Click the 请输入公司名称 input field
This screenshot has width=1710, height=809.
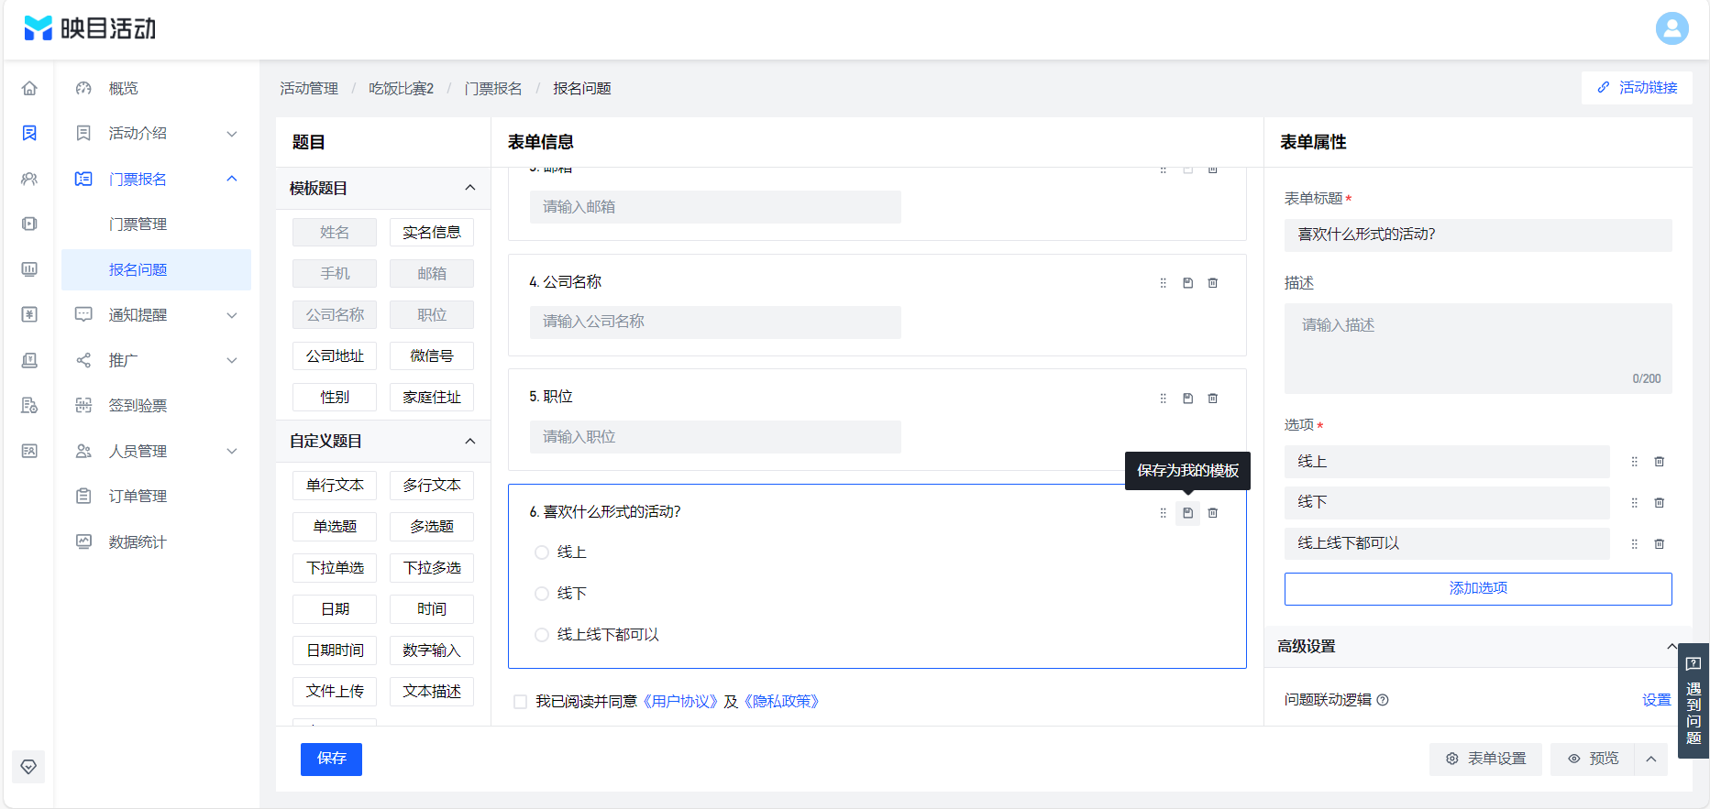point(715,322)
